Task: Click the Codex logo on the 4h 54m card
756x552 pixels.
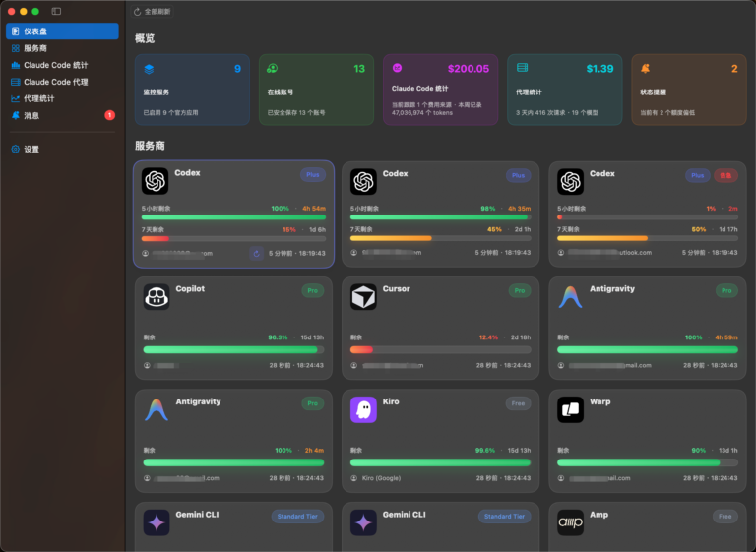Action: pos(156,181)
